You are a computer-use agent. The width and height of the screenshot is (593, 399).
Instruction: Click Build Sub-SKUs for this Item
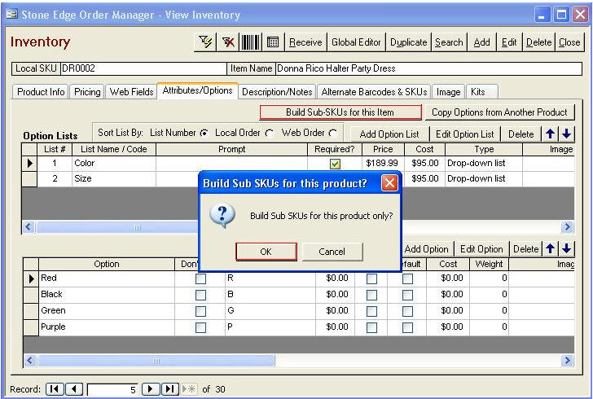[340, 112]
